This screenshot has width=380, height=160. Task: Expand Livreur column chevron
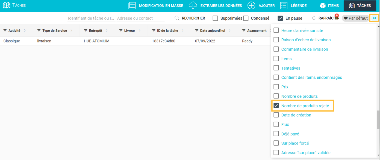[140, 30]
